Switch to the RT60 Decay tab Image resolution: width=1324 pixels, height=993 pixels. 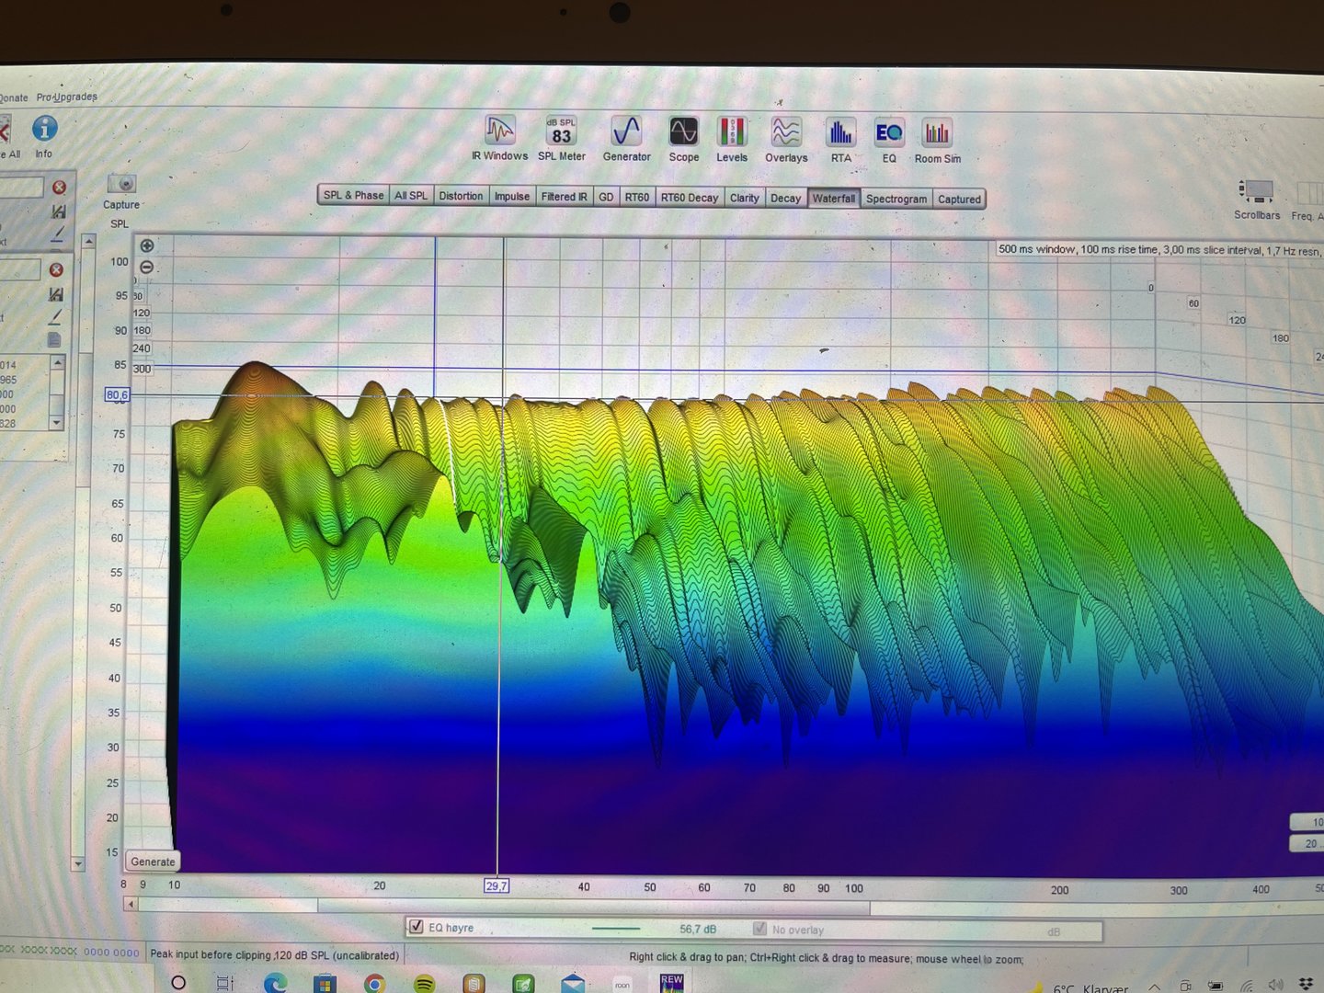coord(689,198)
